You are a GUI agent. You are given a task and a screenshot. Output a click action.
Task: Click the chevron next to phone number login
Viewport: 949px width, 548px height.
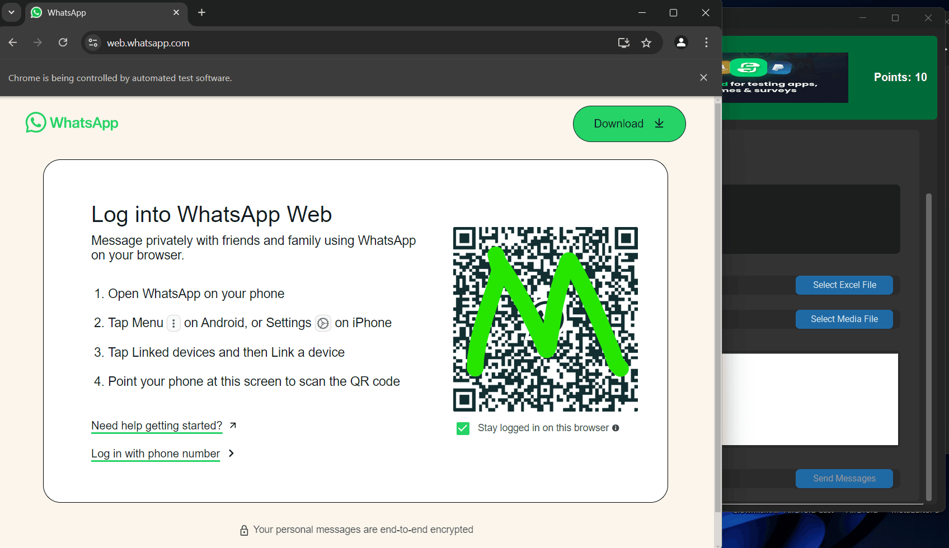(231, 453)
